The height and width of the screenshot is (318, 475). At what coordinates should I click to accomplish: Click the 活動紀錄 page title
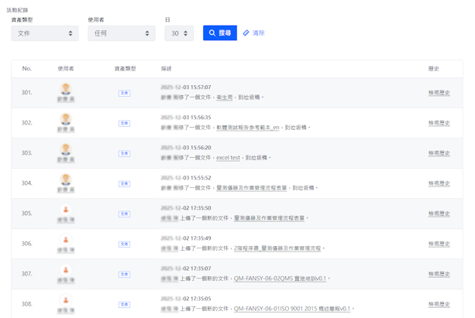pos(17,10)
